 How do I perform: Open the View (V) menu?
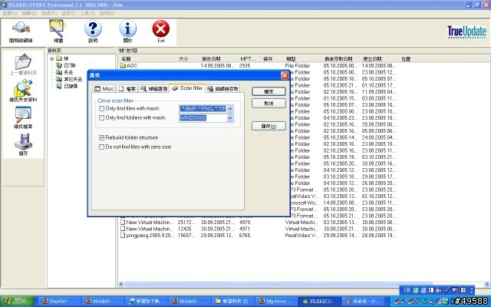click(x=49, y=13)
